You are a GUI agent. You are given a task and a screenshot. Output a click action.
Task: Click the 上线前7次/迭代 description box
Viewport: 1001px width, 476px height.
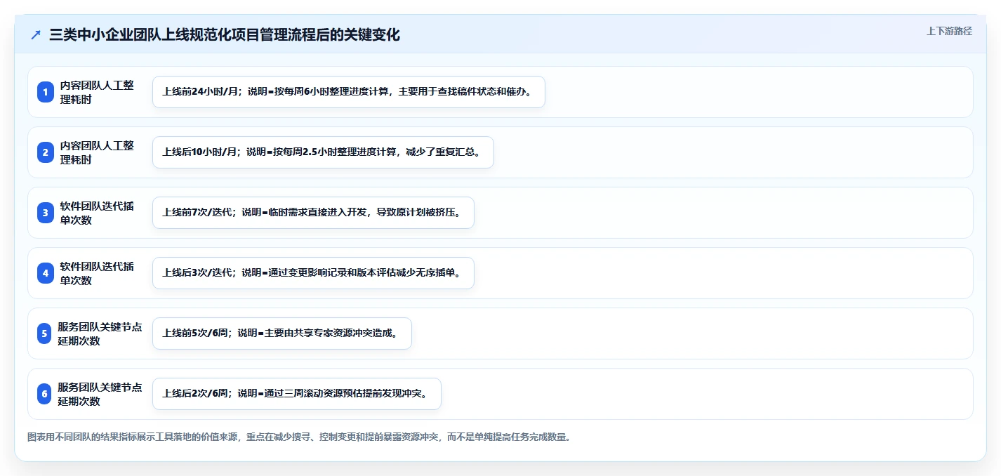click(x=313, y=213)
